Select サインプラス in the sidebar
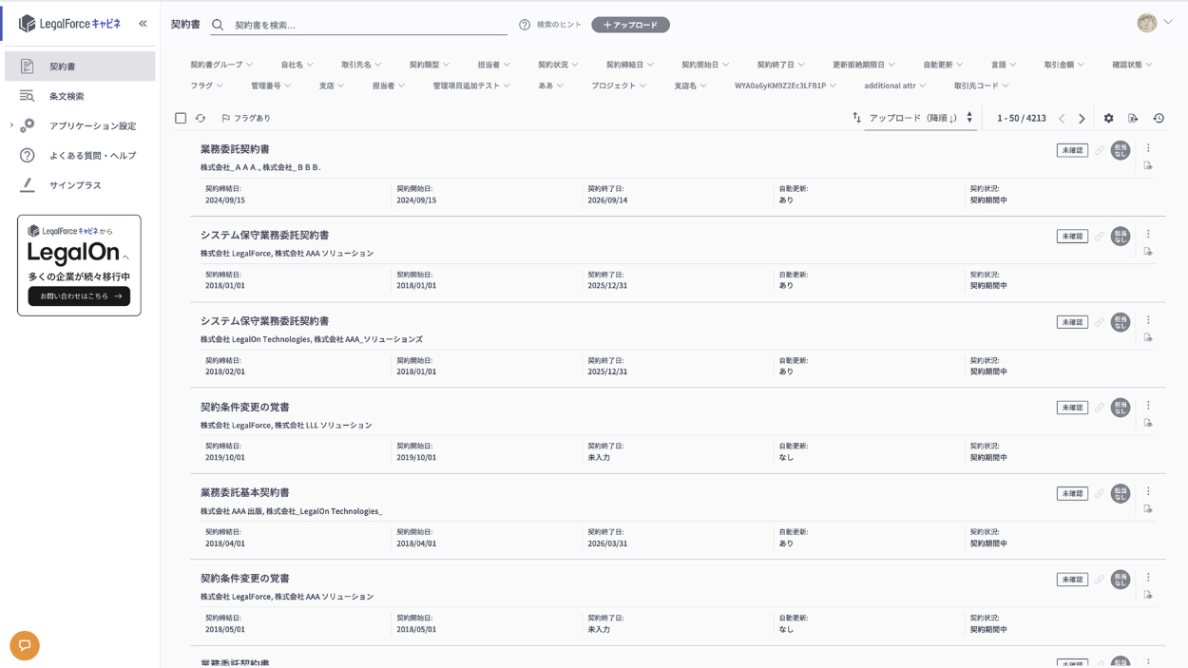The image size is (1188, 668). coord(75,185)
